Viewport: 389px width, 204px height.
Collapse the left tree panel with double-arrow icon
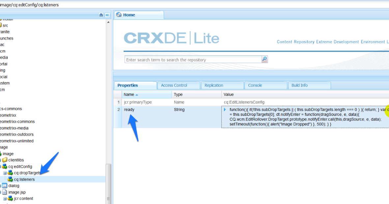point(107,15)
